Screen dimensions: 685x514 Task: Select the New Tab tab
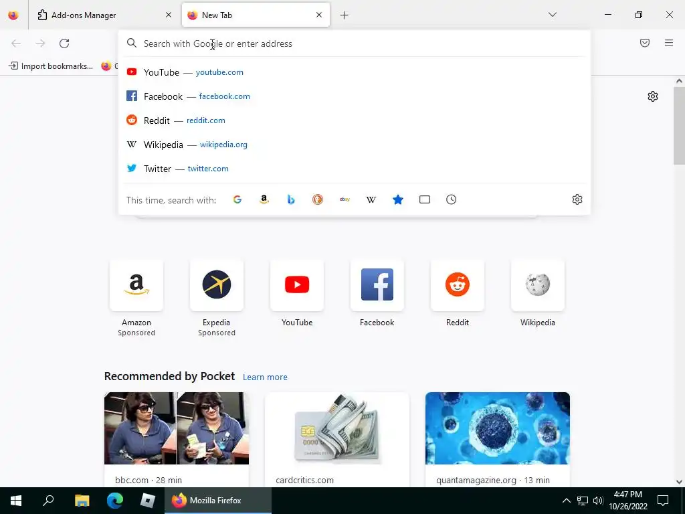pyautogui.click(x=256, y=15)
